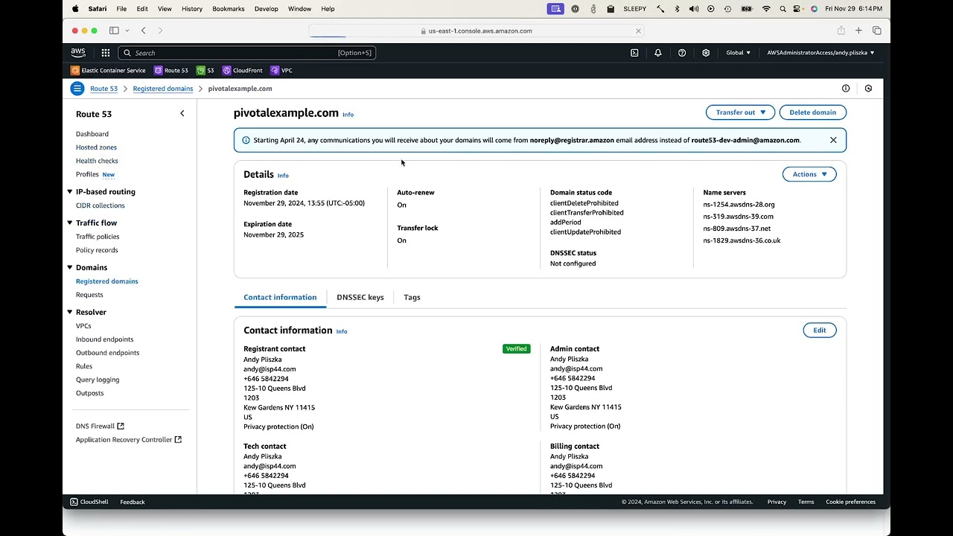Open the AWSAdministratorAccess account menu
Viewport: 953px width, 536px height.
[x=820, y=53]
